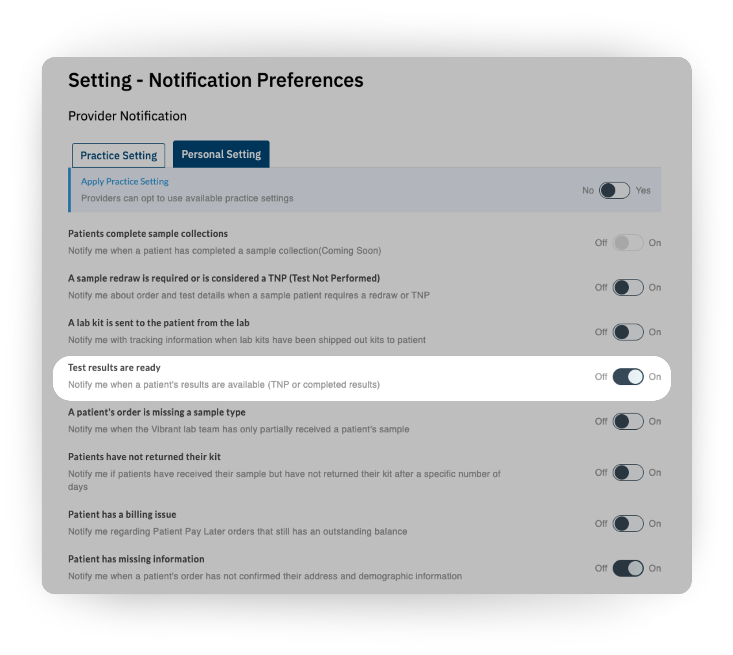Click the Off label for Test results are ready
733x655 pixels.
point(601,377)
